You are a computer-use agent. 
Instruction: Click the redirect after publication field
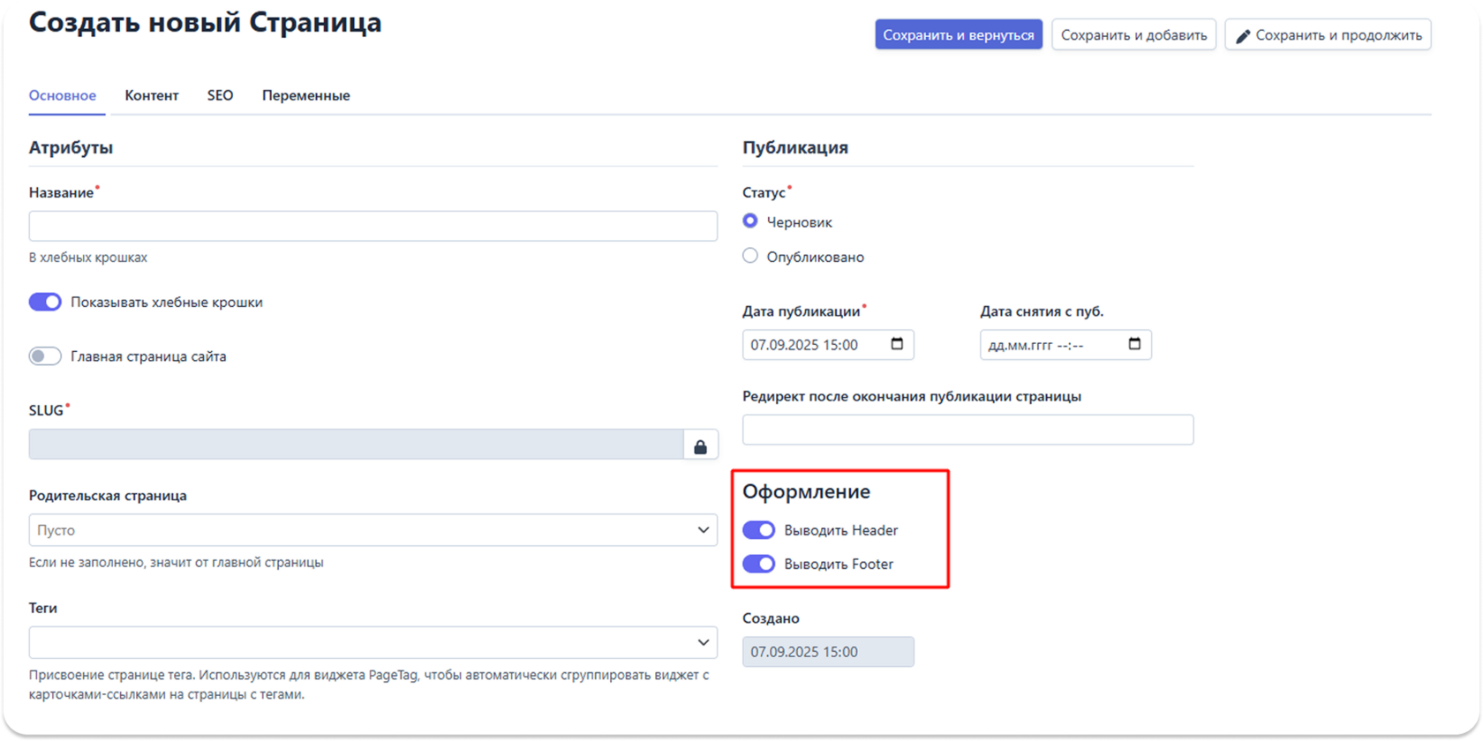point(967,430)
